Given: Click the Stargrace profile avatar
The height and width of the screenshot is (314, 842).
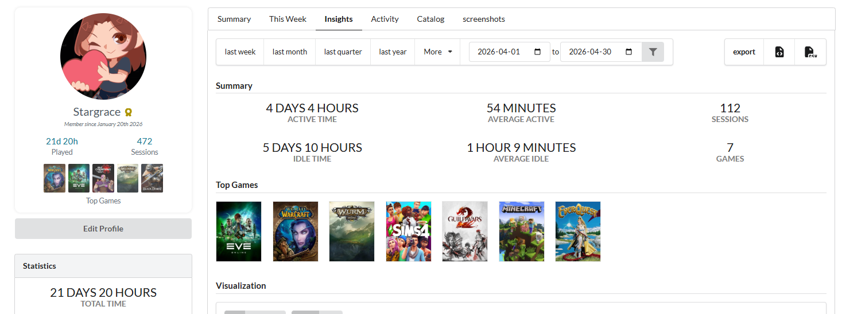Looking at the screenshot, I should tap(103, 57).
